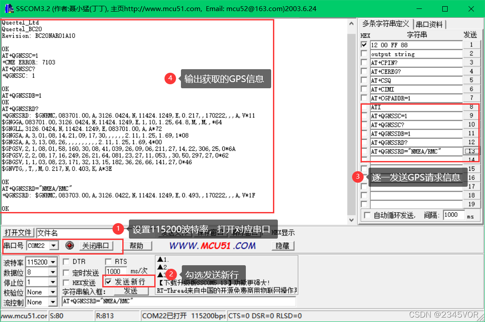Open the data bits dropdown showing 8
Image resolution: width=485 pixels, height=322 pixels.
53,272
